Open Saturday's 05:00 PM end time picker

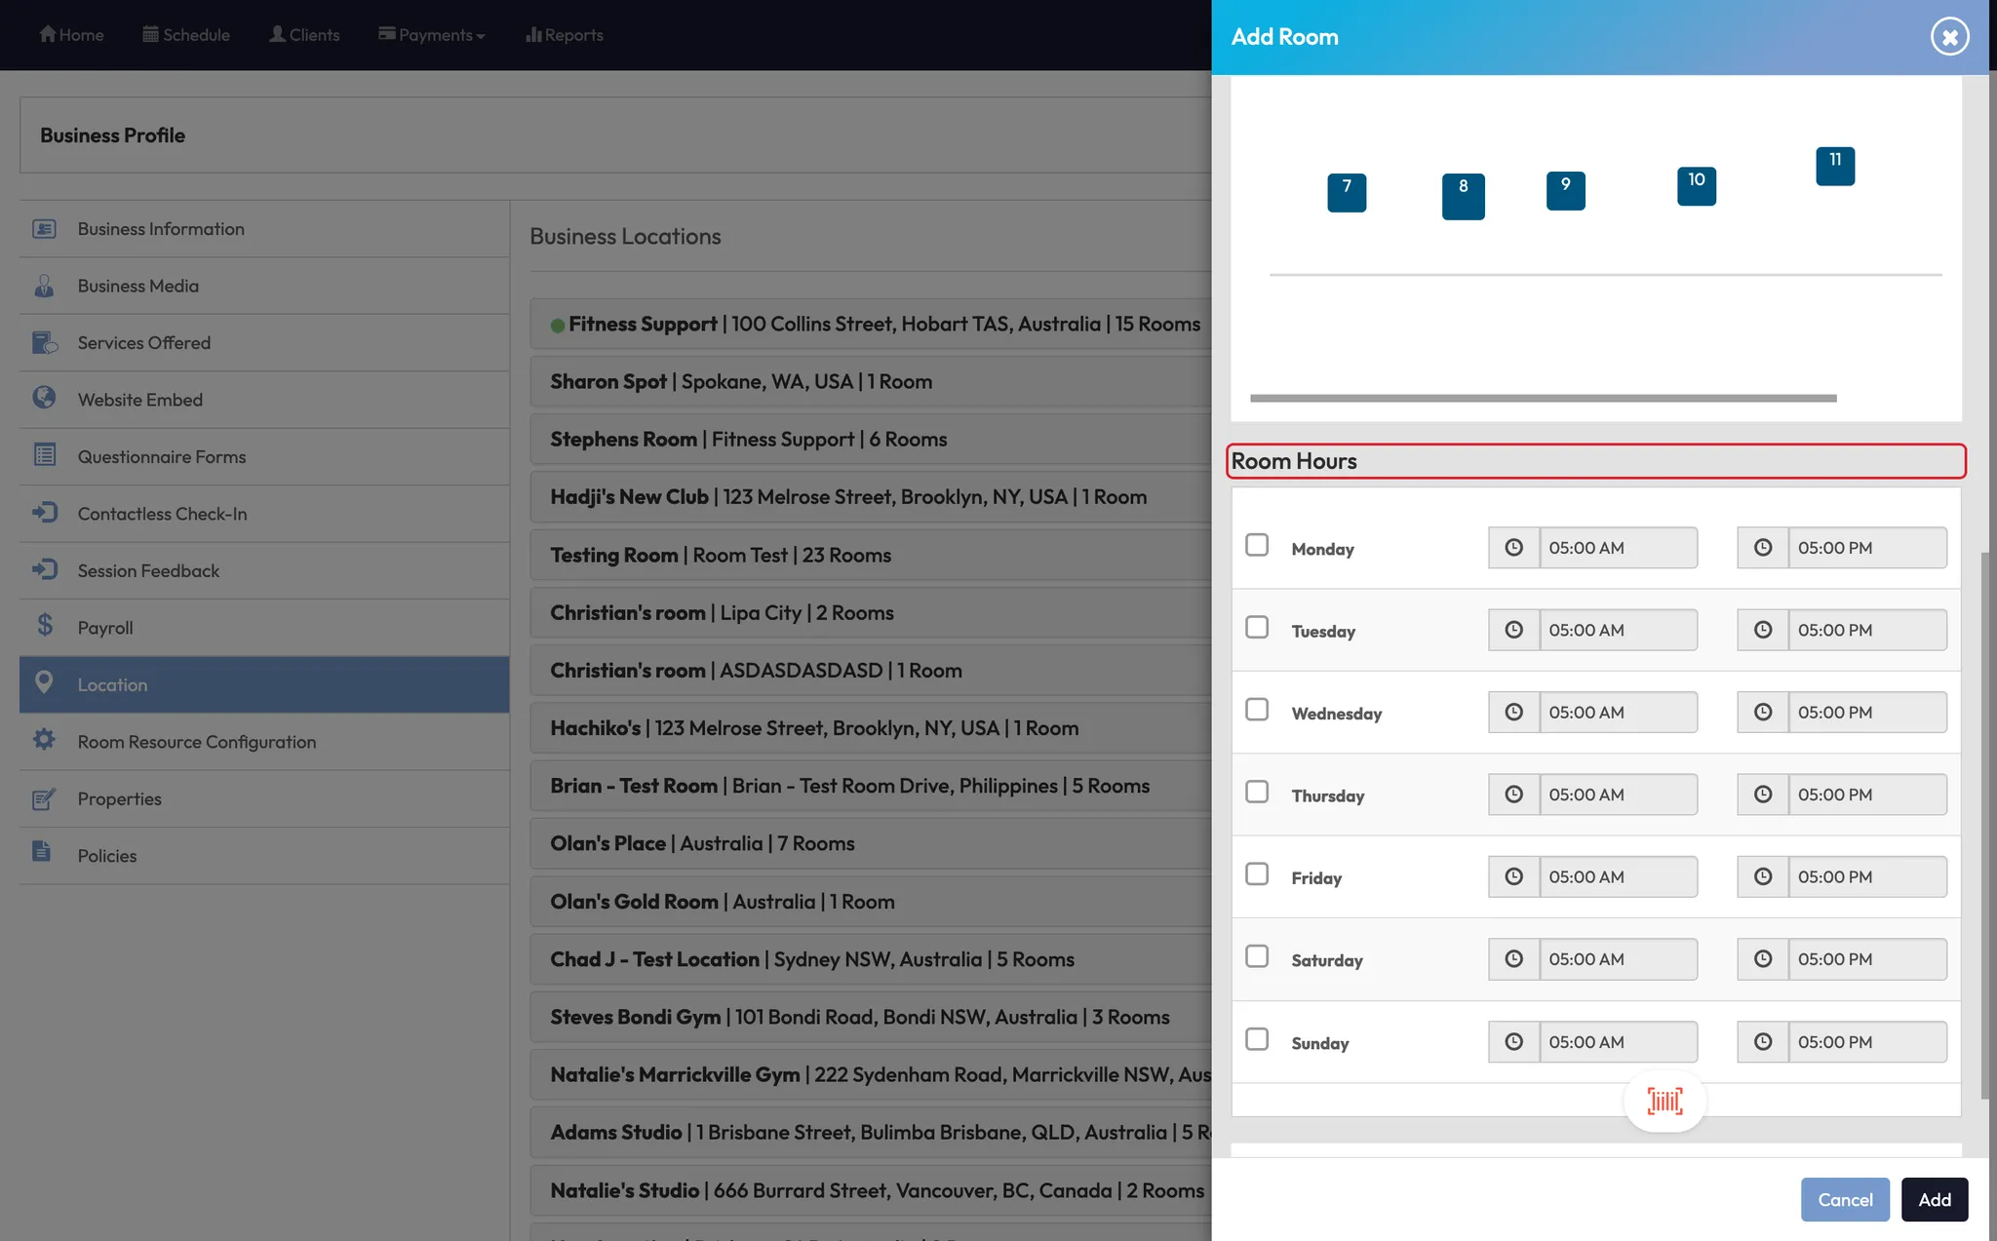pos(1866,959)
